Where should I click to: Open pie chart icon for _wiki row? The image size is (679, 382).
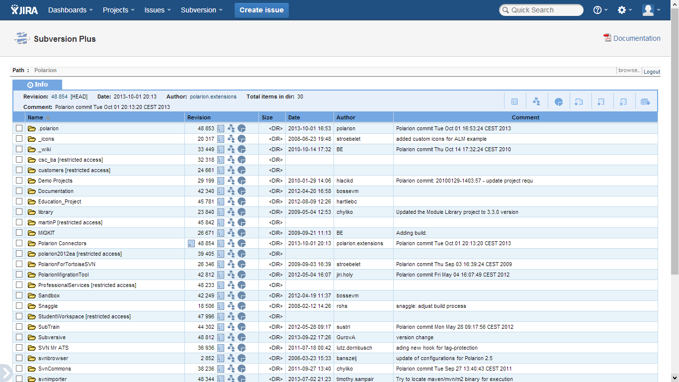tap(242, 149)
